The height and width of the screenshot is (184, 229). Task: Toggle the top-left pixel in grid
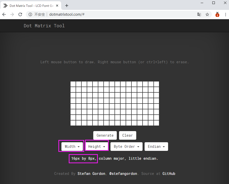point(73,84)
